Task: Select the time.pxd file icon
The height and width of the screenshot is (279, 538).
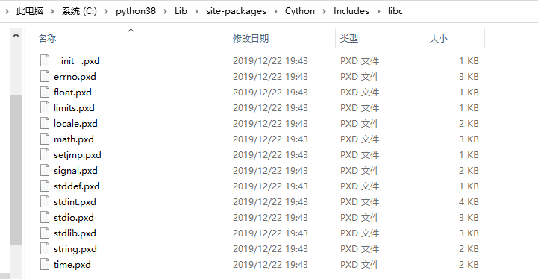Action: click(x=45, y=265)
